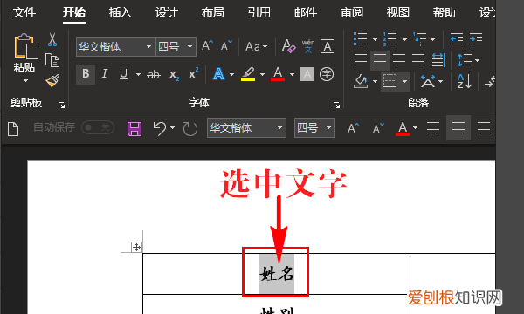The height and width of the screenshot is (314, 524).
Task: Align text left in ribbon
Action: click(x=361, y=60)
